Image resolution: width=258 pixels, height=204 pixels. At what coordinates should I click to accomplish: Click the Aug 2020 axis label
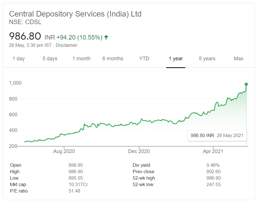point(64,151)
